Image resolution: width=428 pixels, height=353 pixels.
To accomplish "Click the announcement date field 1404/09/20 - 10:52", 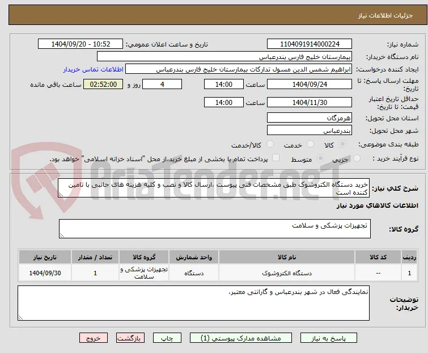I will 80,44.
